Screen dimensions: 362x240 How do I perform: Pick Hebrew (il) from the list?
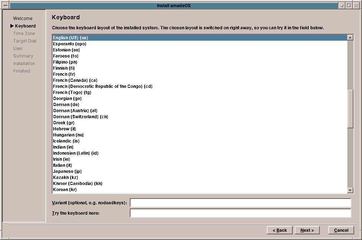point(200,129)
